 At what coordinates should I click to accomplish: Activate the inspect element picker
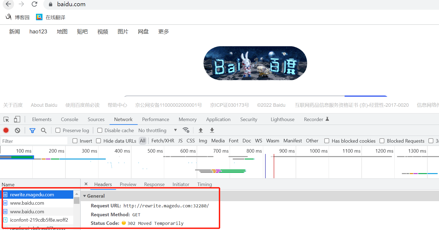click(6, 119)
